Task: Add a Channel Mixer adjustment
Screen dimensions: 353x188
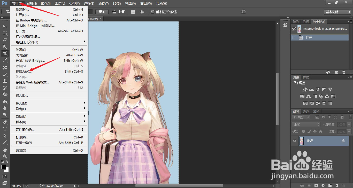Action: 327,97
